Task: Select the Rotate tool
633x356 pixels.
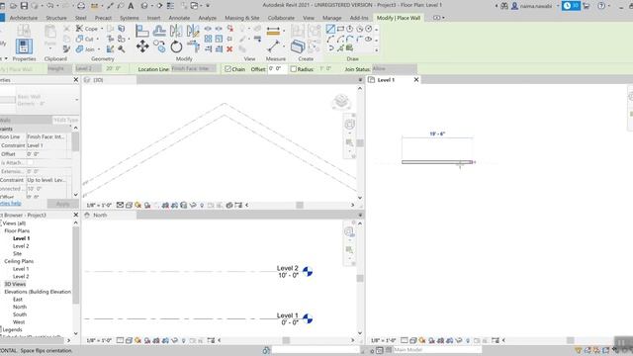Action: point(176,46)
